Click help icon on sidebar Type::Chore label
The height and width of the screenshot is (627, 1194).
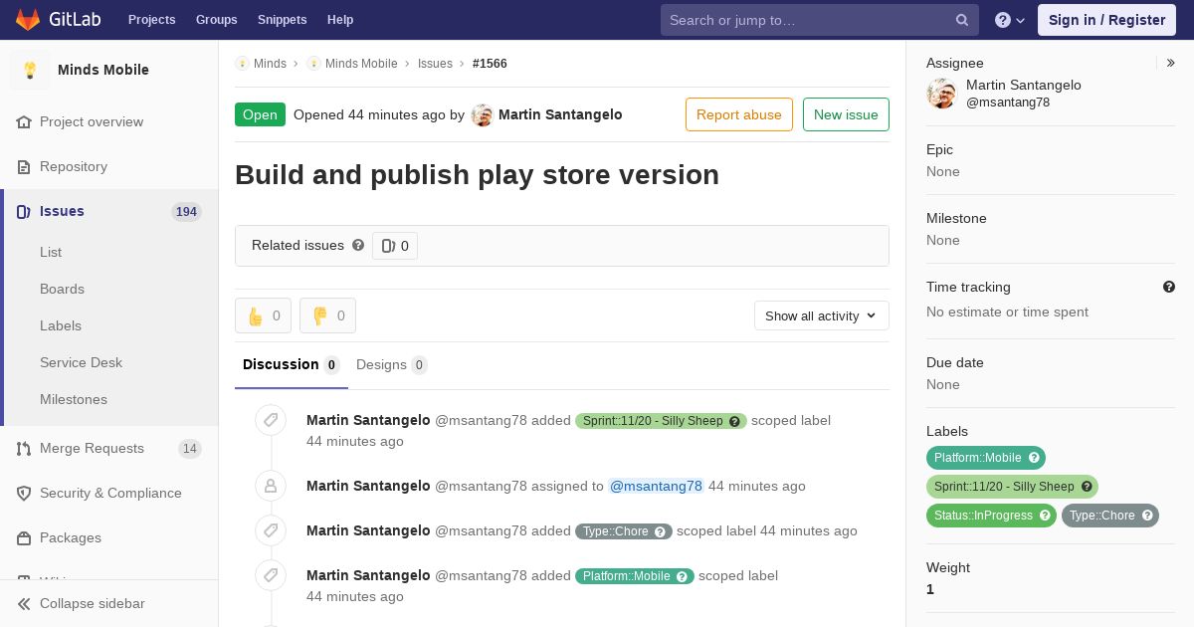coord(1147,516)
